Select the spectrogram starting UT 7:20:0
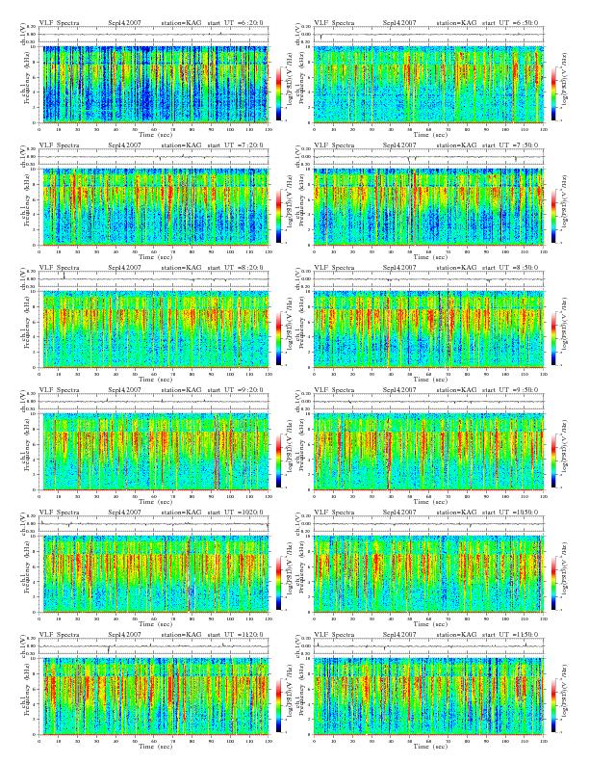 154,207
